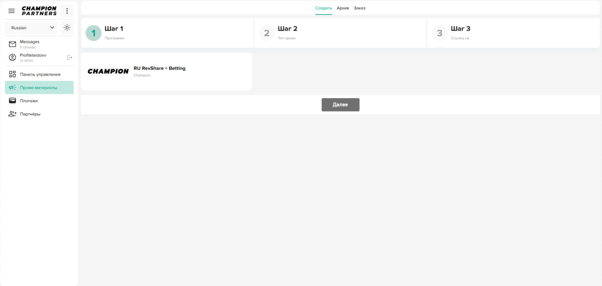602x286 pixels.
Task: Click the three-dot options icon
Action: tap(67, 11)
